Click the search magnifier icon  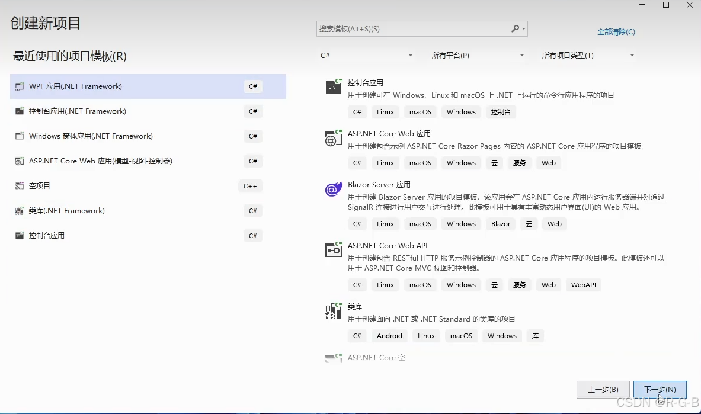(x=516, y=28)
